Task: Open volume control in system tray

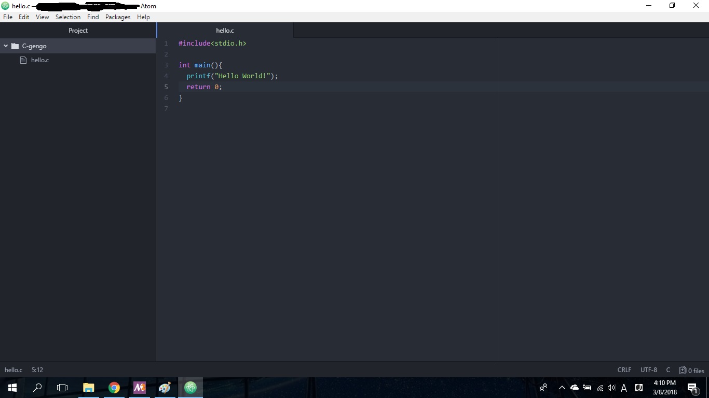Action: tap(611, 388)
